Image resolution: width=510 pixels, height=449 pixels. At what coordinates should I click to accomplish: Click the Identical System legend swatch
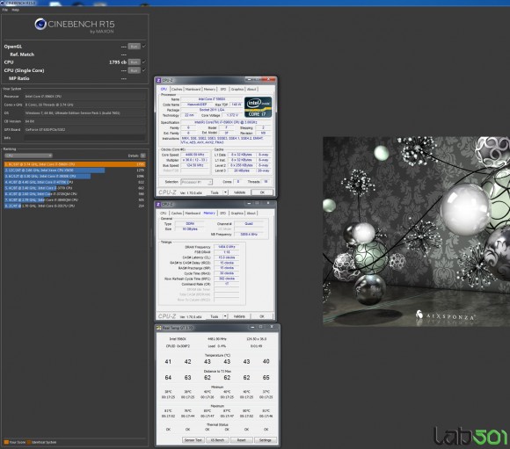29,442
